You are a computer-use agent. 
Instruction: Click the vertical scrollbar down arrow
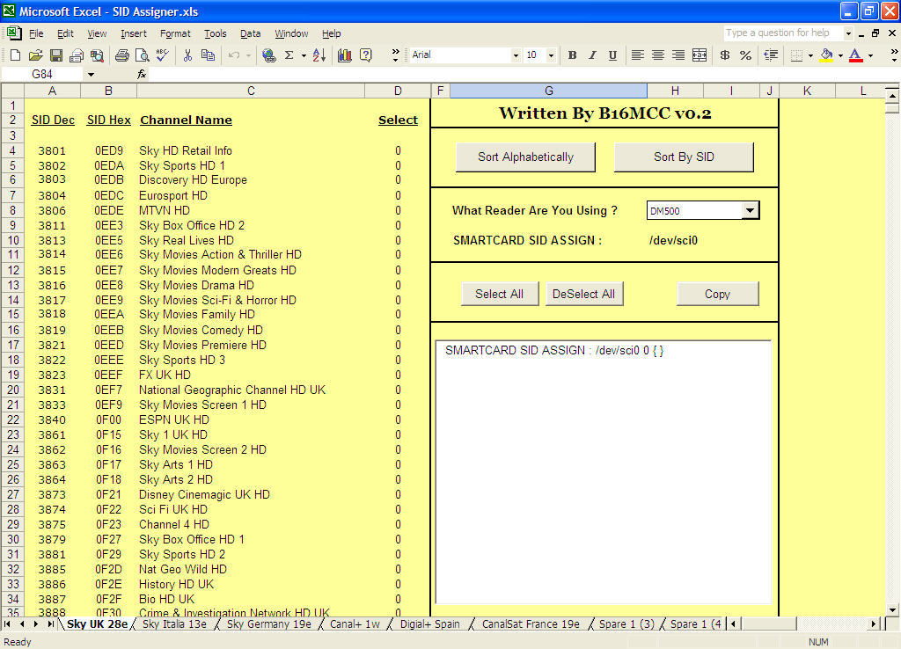(892, 610)
